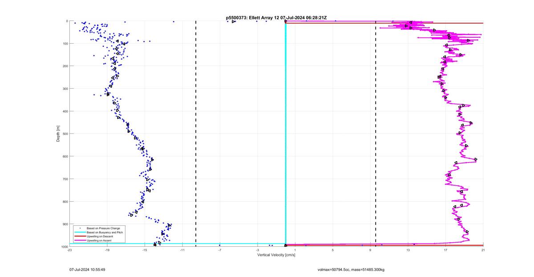This screenshot has width=534, height=277.
Task: Click the black dashed vertical line near -9.5 cm/s
Action: pyautogui.click(x=196, y=134)
